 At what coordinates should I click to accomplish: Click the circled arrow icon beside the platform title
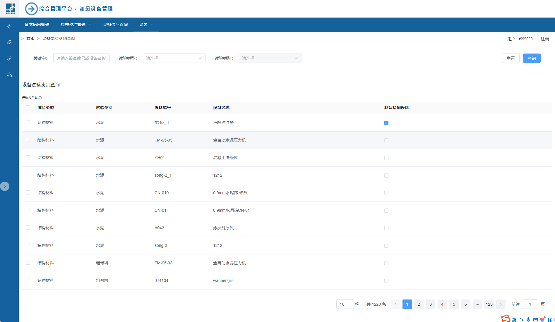coord(31,9)
